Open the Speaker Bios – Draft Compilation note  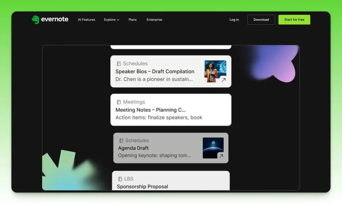click(x=155, y=72)
